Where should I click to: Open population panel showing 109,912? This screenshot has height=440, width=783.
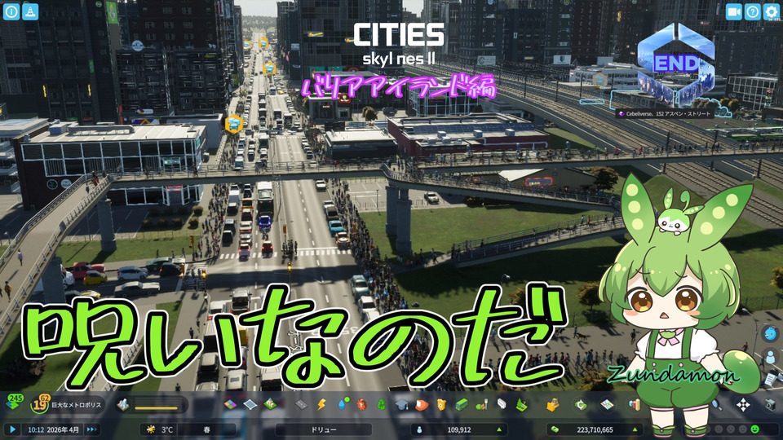(459, 429)
